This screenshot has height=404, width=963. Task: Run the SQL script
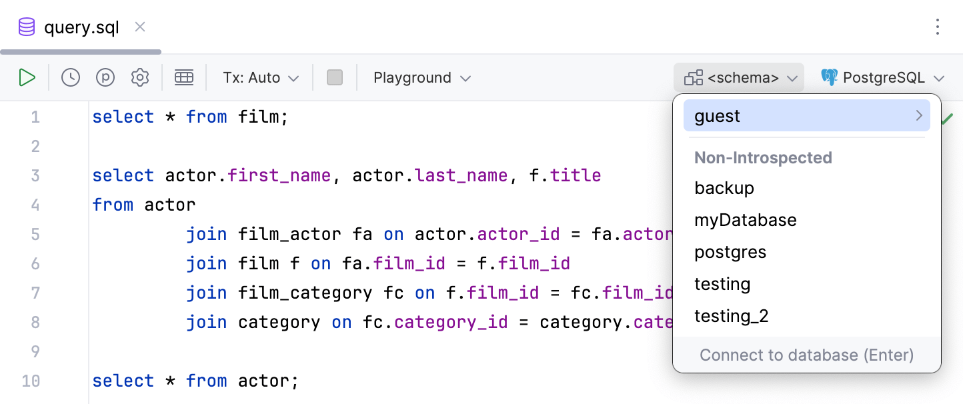click(27, 77)
